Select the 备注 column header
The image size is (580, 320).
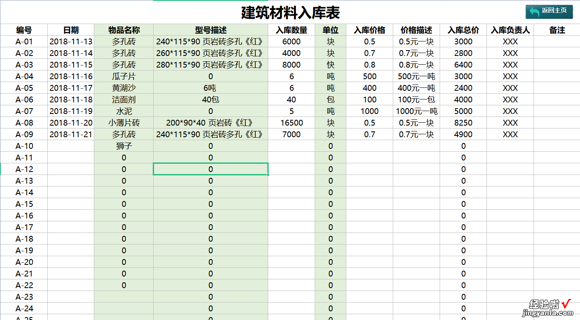click(557, 30)
